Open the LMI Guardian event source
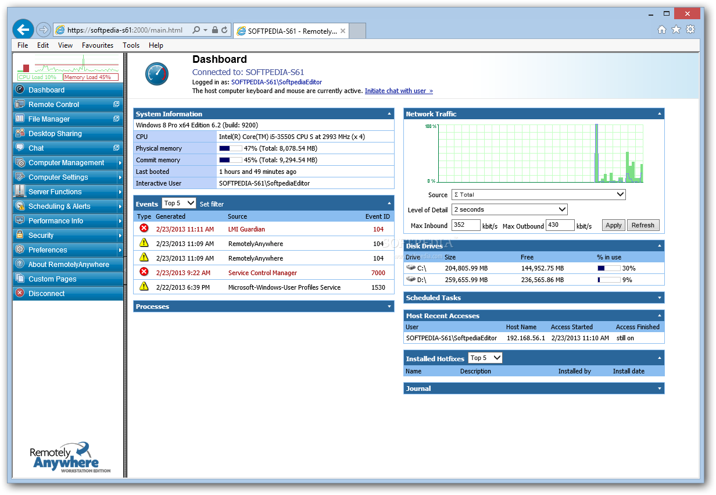The image size is (716, 495). point(246,229)
